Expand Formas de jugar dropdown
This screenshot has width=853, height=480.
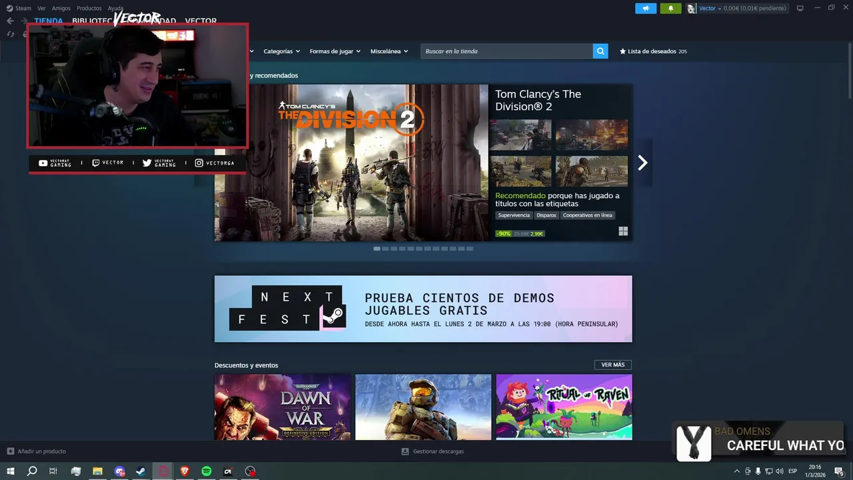tap(335, 51)
